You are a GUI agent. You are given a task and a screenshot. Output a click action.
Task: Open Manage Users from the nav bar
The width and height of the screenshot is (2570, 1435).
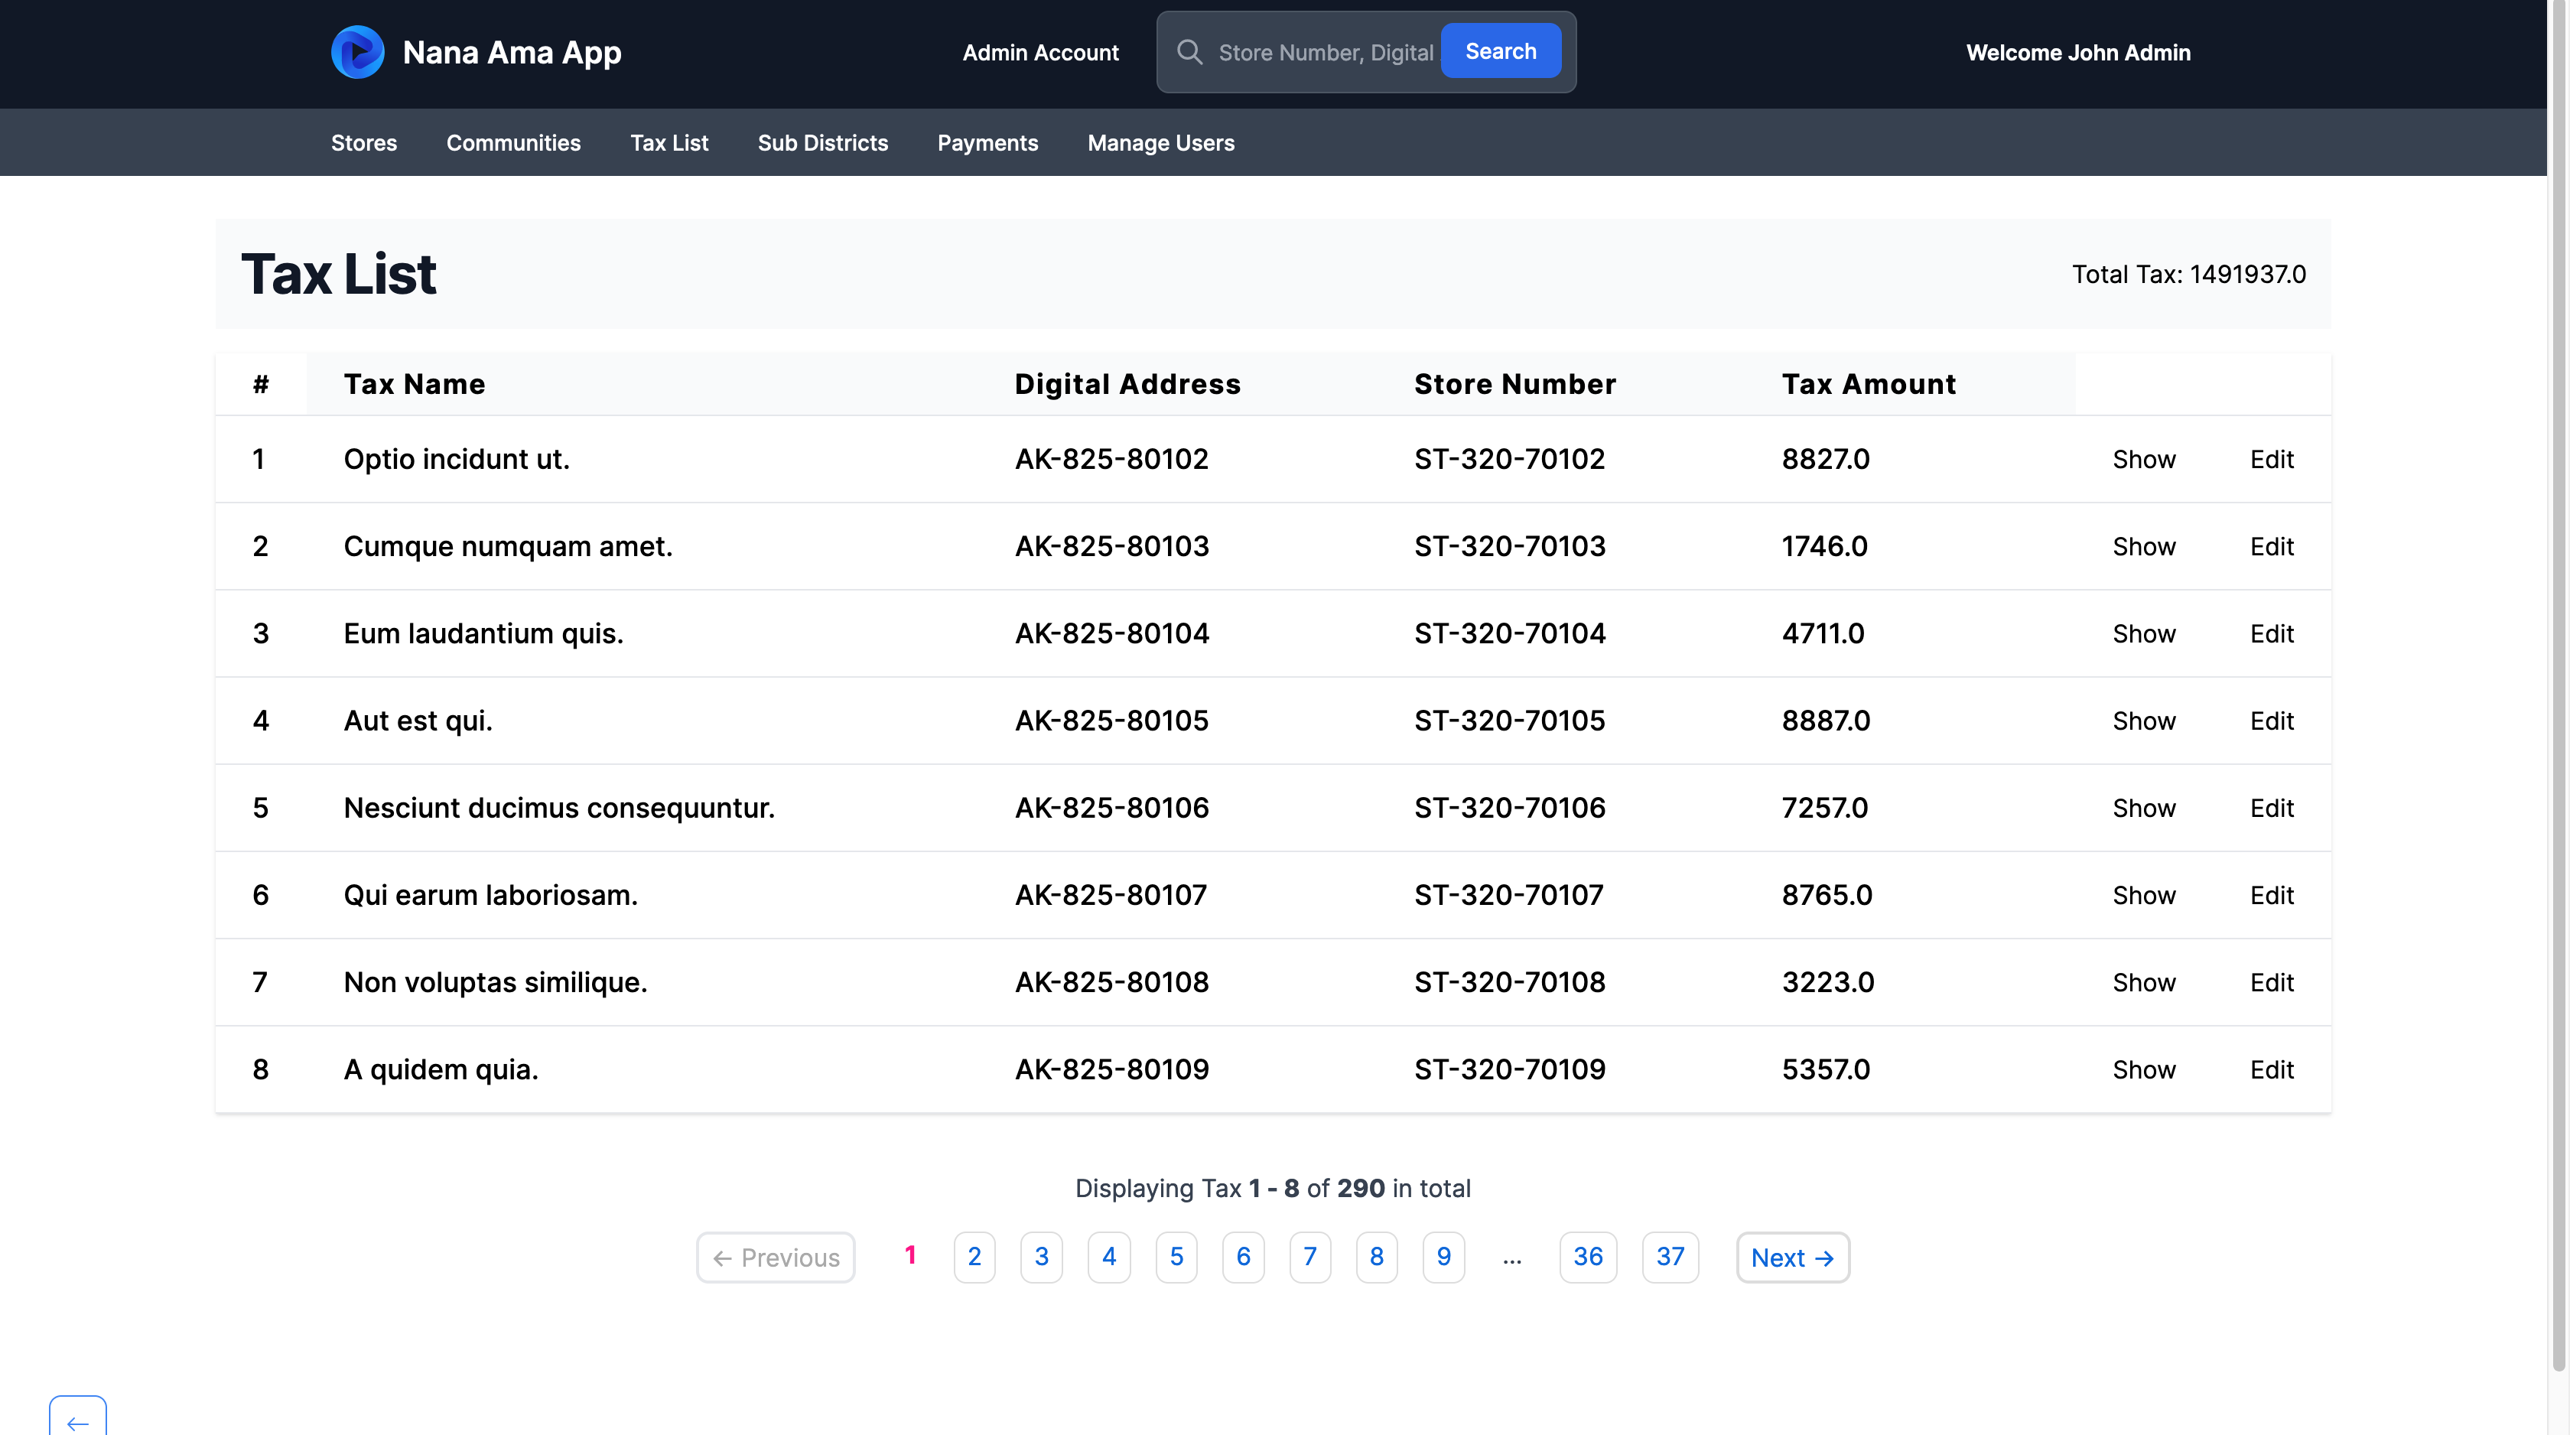click(x=1160, y=143)
